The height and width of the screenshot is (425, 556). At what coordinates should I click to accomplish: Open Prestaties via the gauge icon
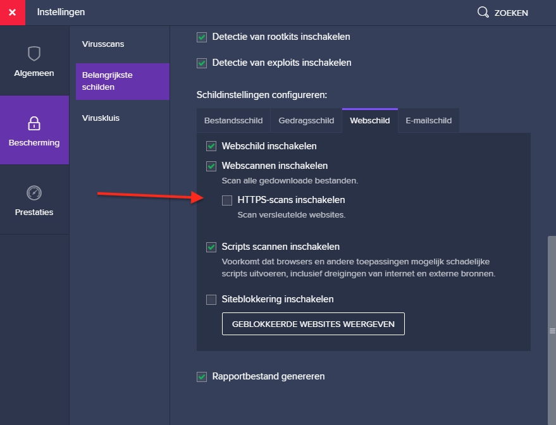click(34, 192)
